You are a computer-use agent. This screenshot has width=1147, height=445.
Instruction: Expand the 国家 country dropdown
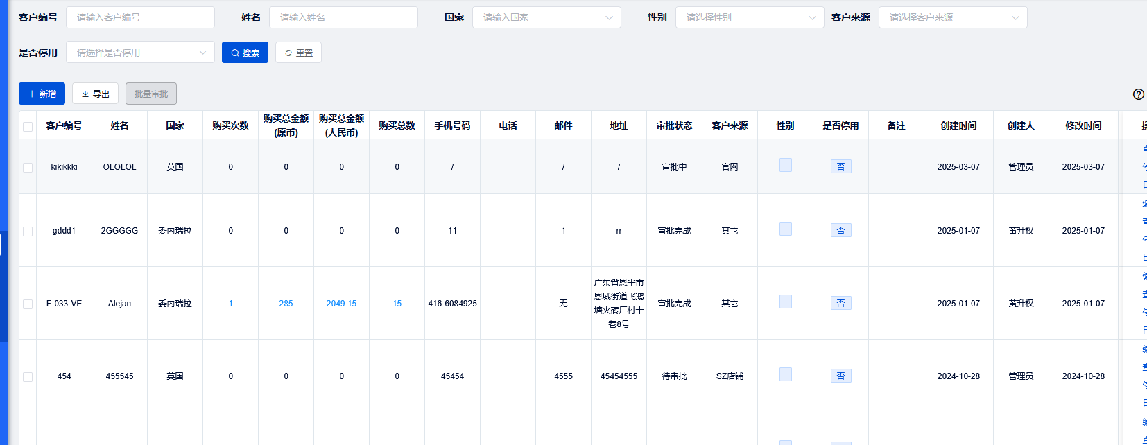(546, 17)
